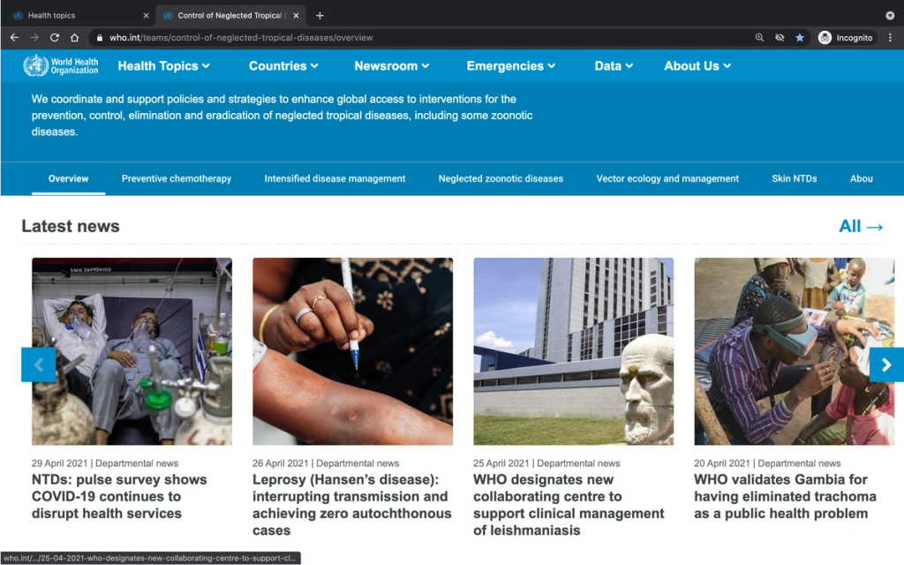Click the World Health Organization logo
The width and height of the screenshot is (904, 565).
[61, 65]
